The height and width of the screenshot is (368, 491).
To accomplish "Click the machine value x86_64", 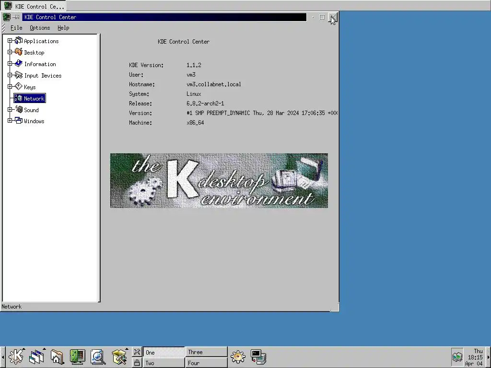I will click(196, 123).
